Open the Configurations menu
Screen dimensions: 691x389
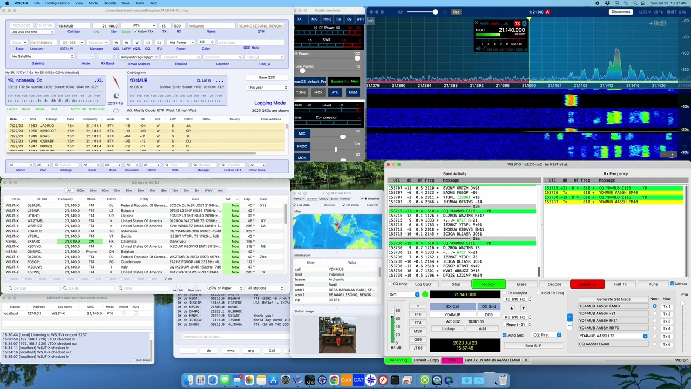coord(57,3)
